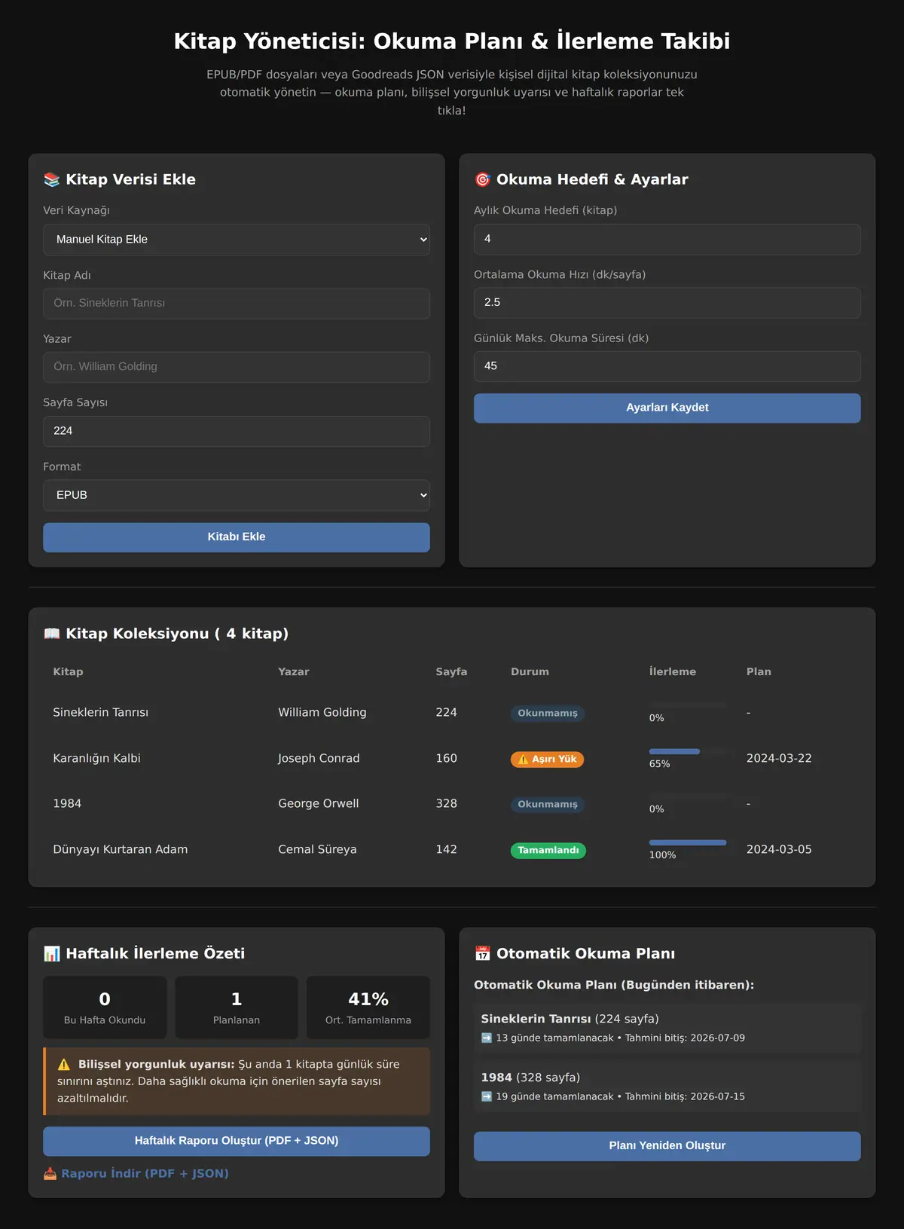Click the Sineklerin Tanrısı title in the collection table
Viewport: 904px width, 1229px height.
(100, 713)
